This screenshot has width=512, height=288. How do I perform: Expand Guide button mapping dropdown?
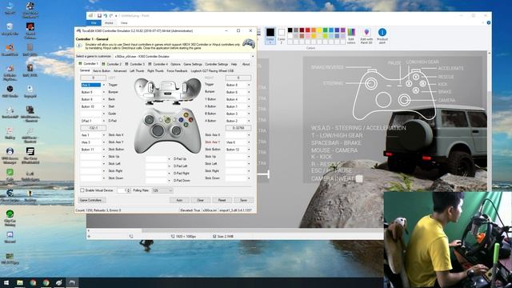click(104, 114)
